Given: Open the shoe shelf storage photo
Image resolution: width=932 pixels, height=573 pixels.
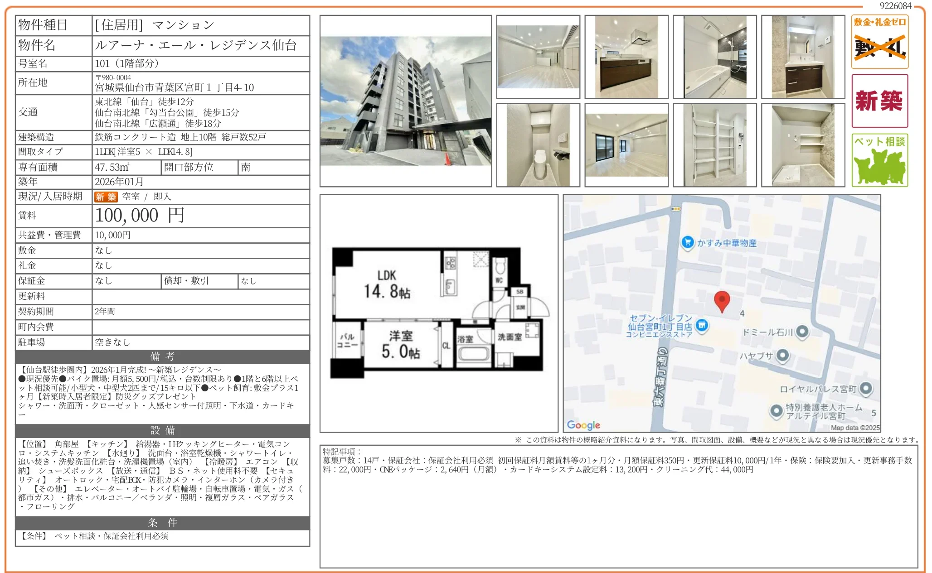Looking at the screenshot, I should [714, 145].
